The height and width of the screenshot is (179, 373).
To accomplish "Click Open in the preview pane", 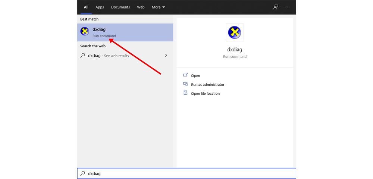I will 195,76.
